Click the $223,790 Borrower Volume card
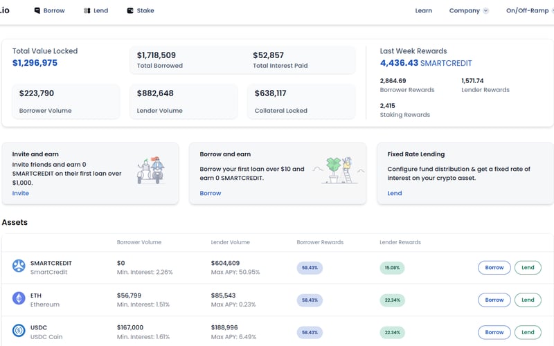This screenshot has height=346, width=554. tap(66, 101)
